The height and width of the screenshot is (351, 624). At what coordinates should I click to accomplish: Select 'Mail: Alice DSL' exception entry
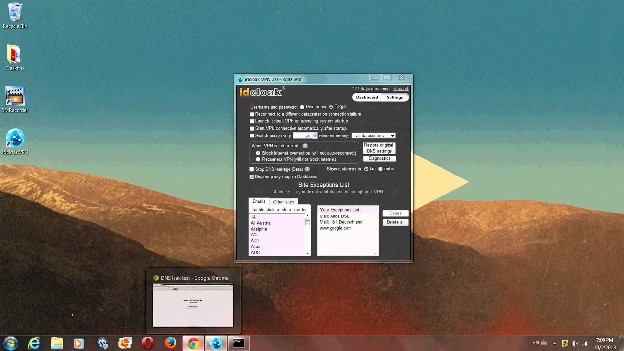click(334, 216)
